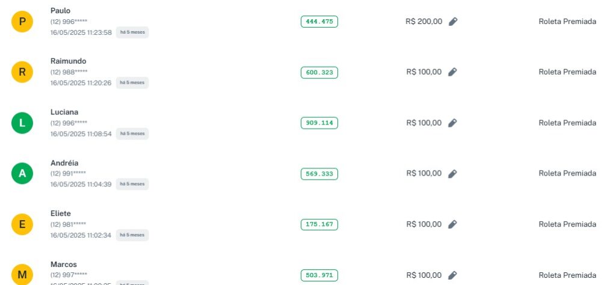
Task: Edit Raimundo's prize value with pencil icon
Action: pyautogui.click(x=453, y=72)
